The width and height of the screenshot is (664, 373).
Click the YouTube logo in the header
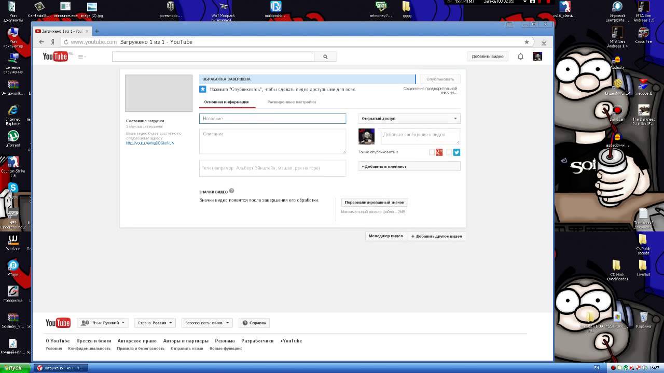coord(55,56)
